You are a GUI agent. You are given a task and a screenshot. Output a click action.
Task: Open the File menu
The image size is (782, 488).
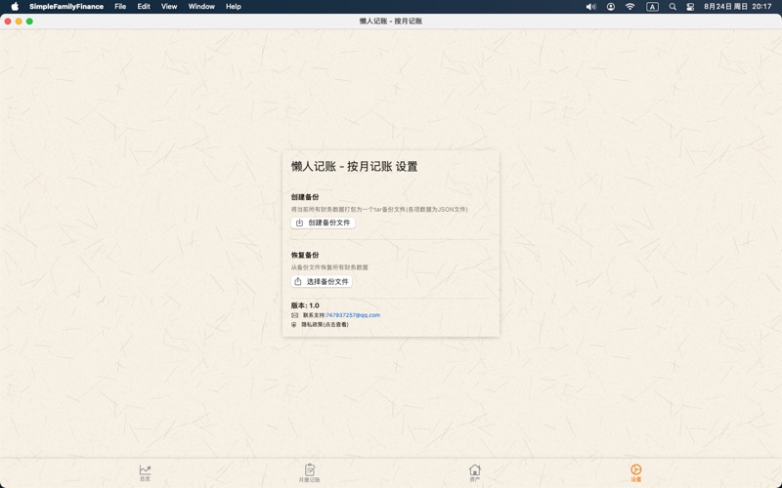tap(120, 7)
